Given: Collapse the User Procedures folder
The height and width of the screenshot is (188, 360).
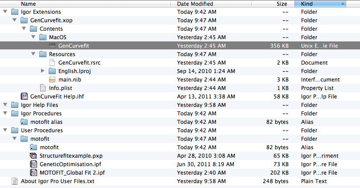Looking at the screenshot, I should point(5,130).
